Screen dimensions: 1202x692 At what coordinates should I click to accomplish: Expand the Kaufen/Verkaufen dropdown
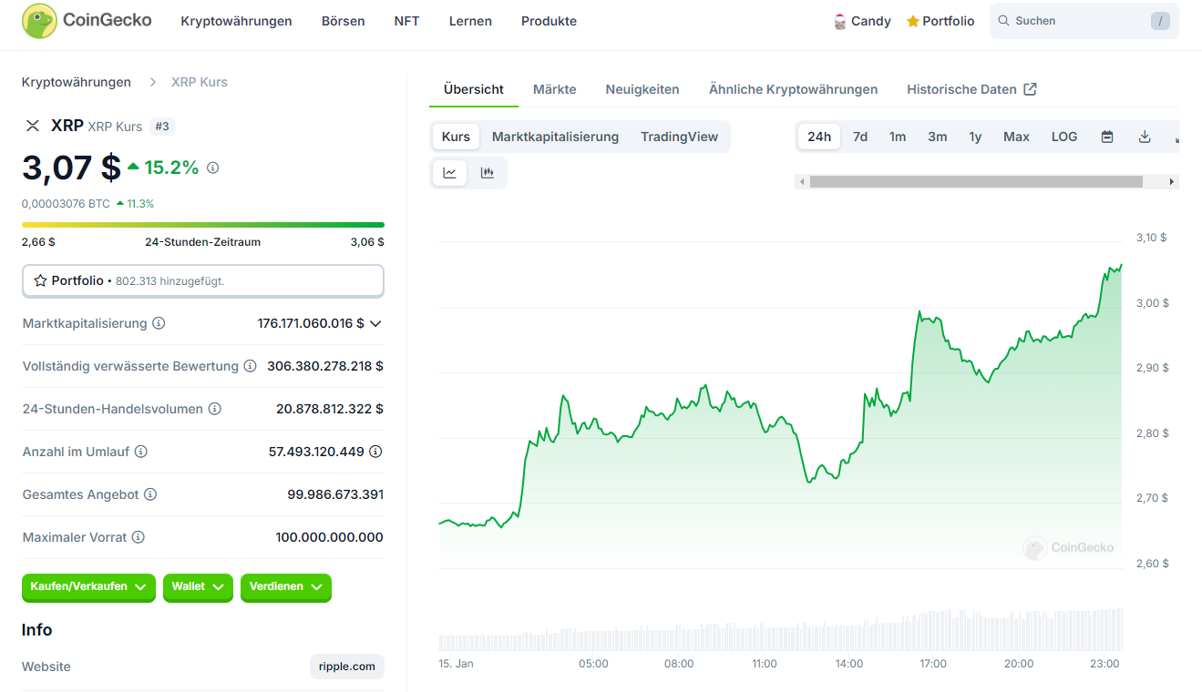pos(88,587)
